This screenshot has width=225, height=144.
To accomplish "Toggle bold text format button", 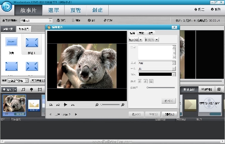I will [x=140, y=81].
